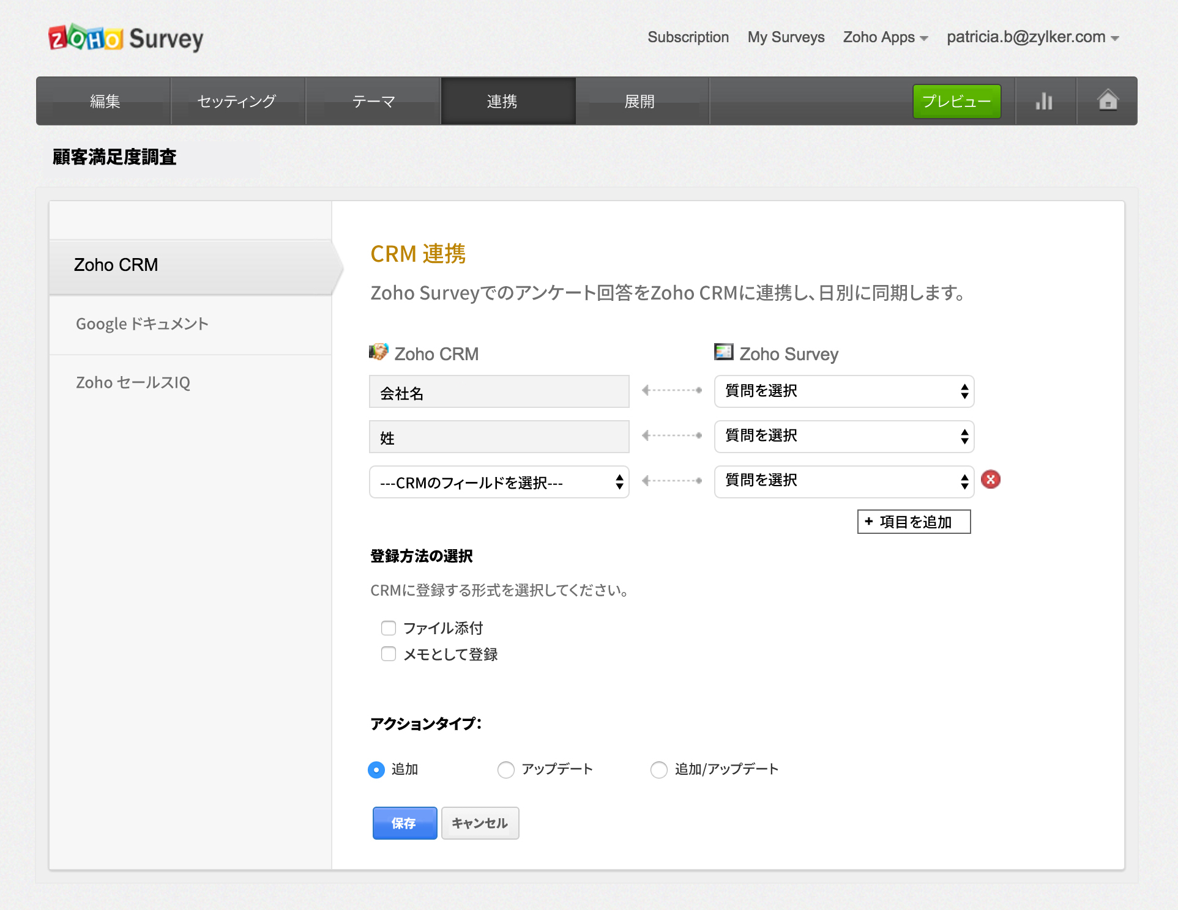Image resolution: width=1178 pixels, height=910 pixels.
Task: Click the 顧客満足度調査 survey title
Action: click(x=114, y=157)
